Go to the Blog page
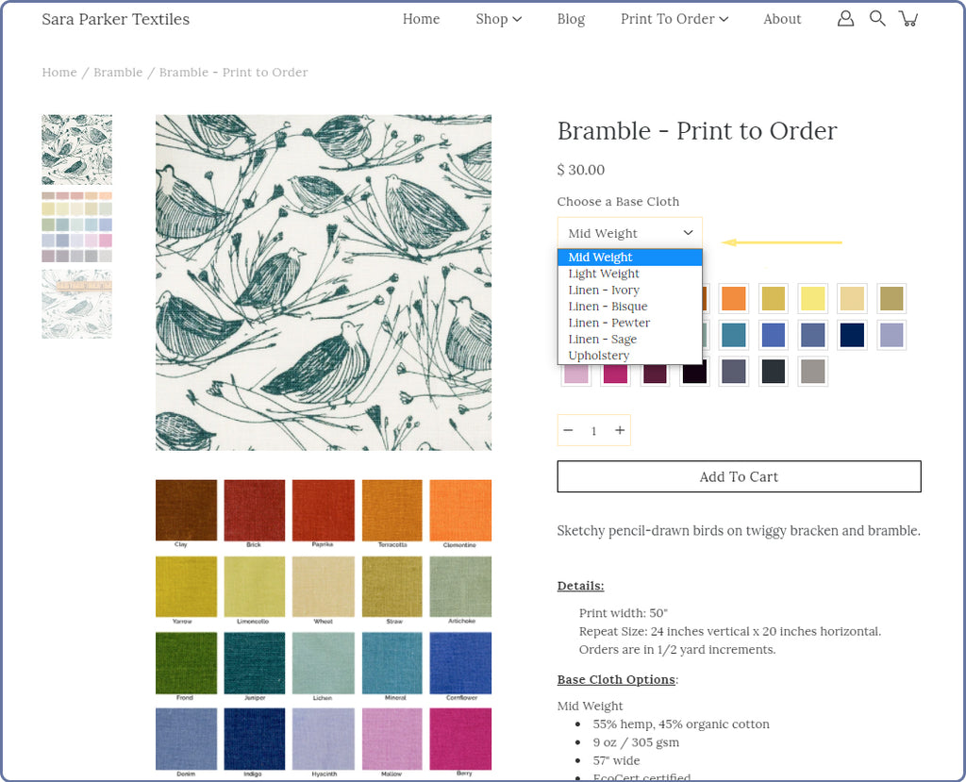 click(x=571, y=19)
